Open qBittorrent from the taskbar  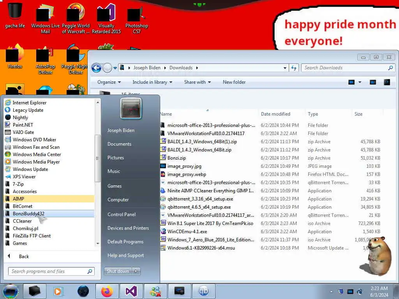click(x=203, y=291)
